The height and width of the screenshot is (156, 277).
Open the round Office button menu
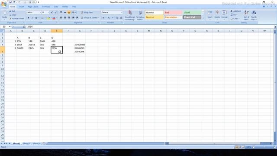click(x=4, y=4)
